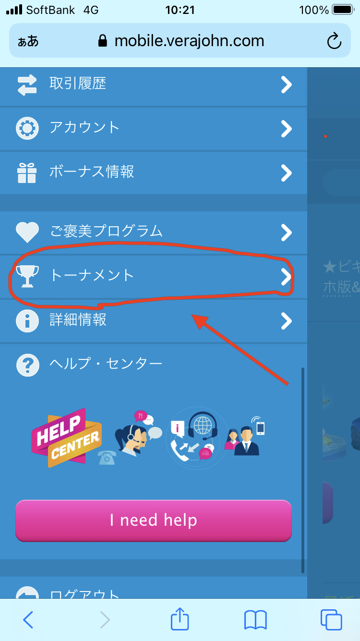Open the Safari tabs overview icon
360x641 pixels.
coord(331,620)
